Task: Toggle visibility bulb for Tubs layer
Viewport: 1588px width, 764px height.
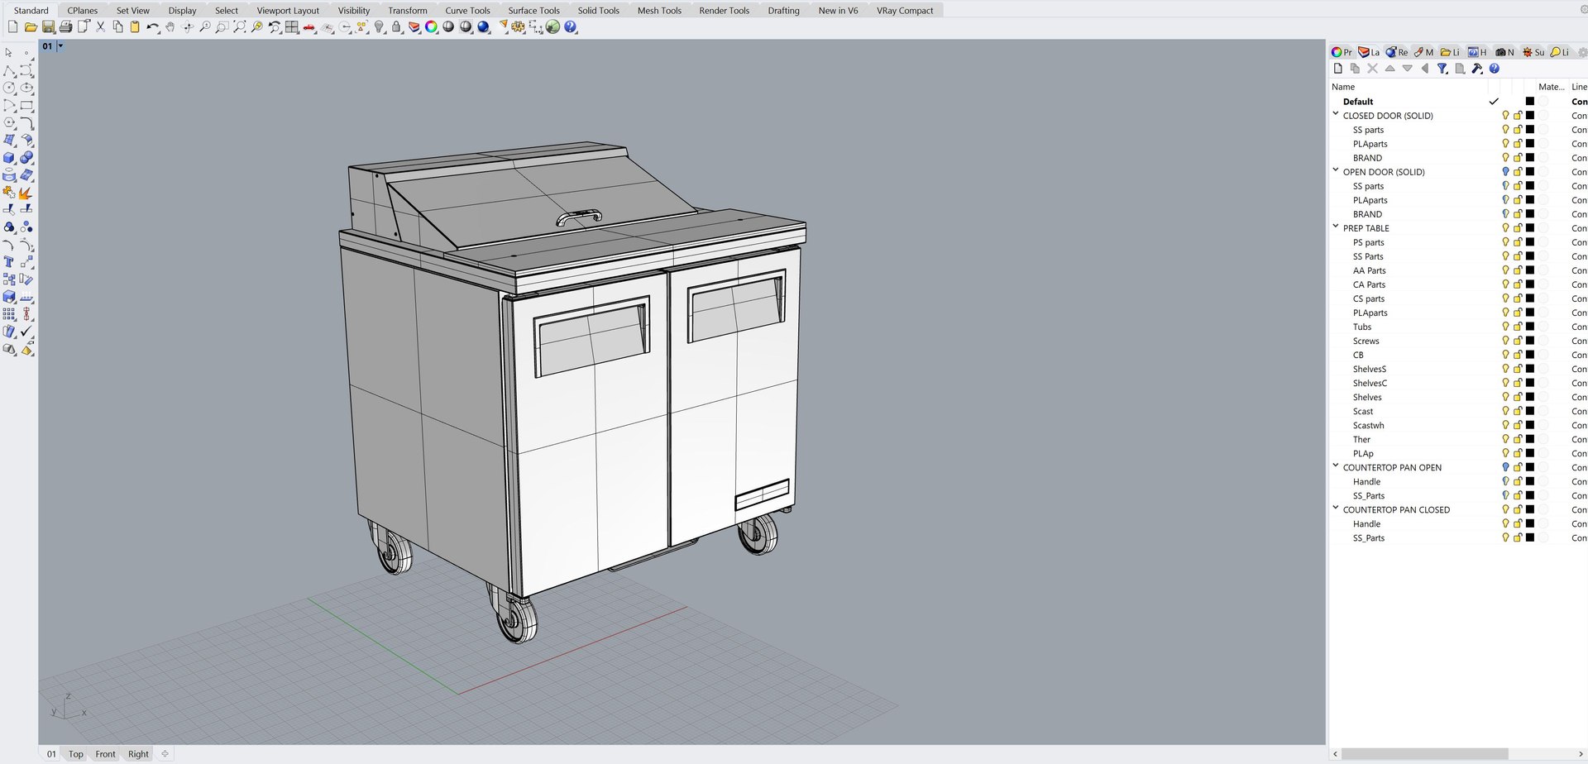Action: [x=1505, y=327]
